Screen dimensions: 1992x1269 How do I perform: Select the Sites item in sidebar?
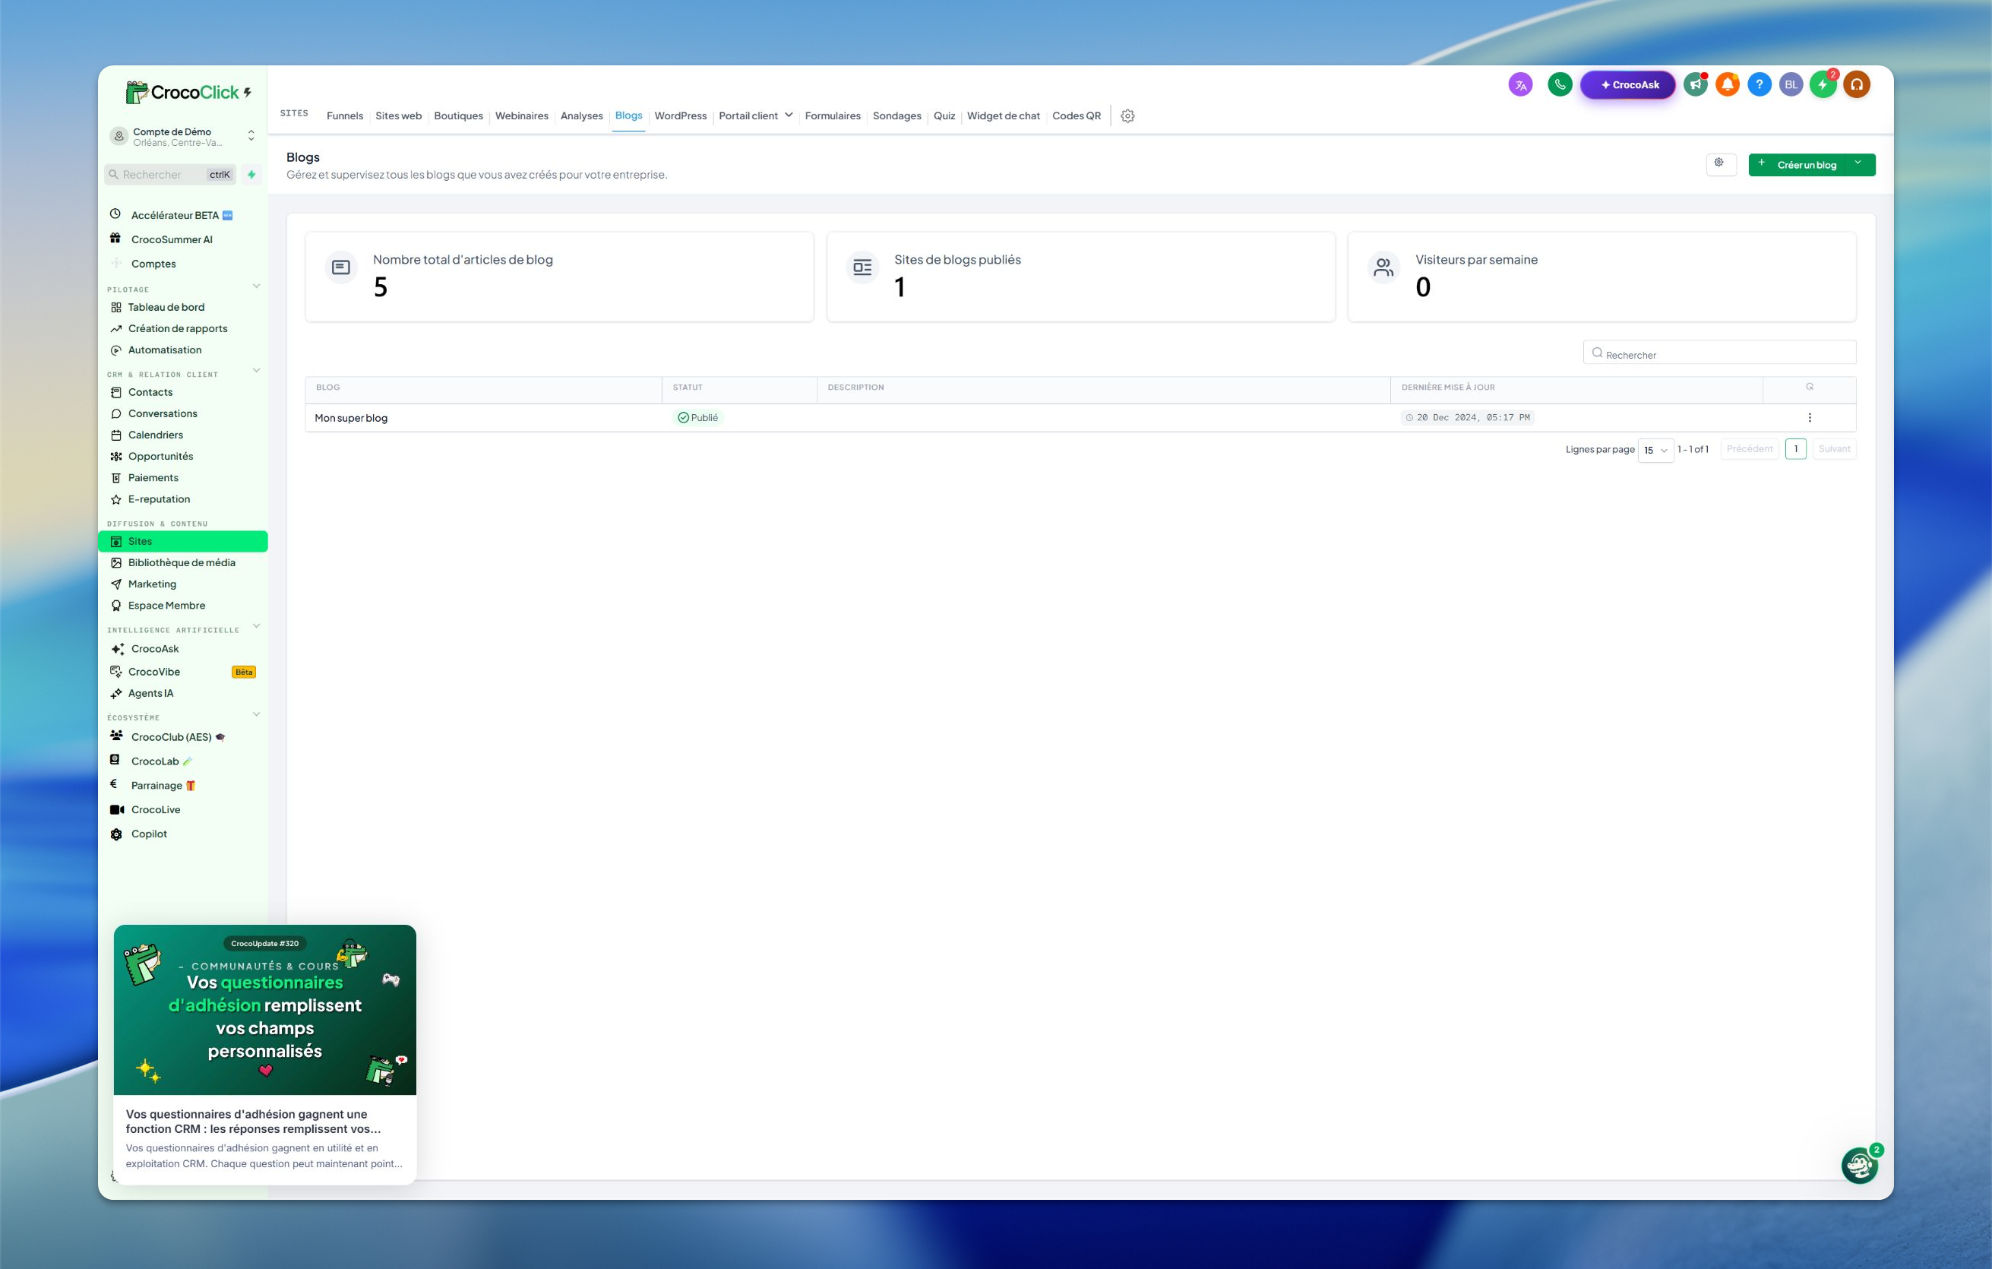(x=183, y=541)
